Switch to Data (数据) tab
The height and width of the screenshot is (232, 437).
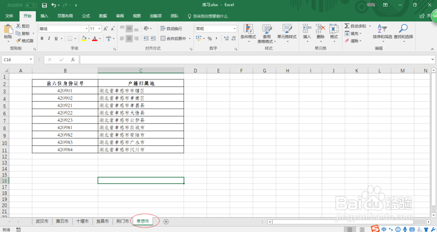click(x=103, y=16)
